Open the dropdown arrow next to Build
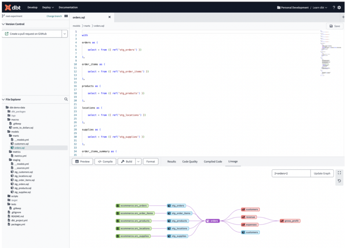The width and height of the screenshot is (347, 248). tap(138, 161)
